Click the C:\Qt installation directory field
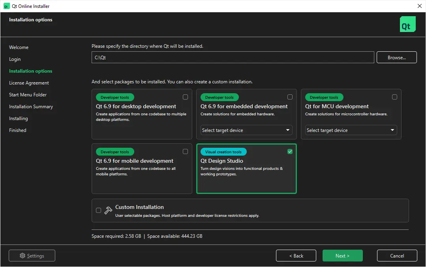 [232, 57]
